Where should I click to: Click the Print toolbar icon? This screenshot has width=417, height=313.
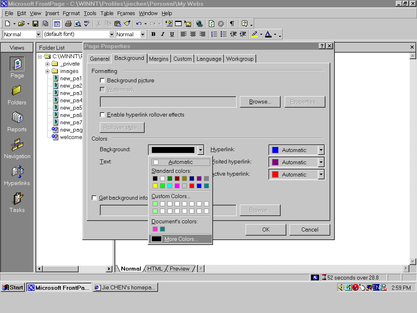click(68, 24)
